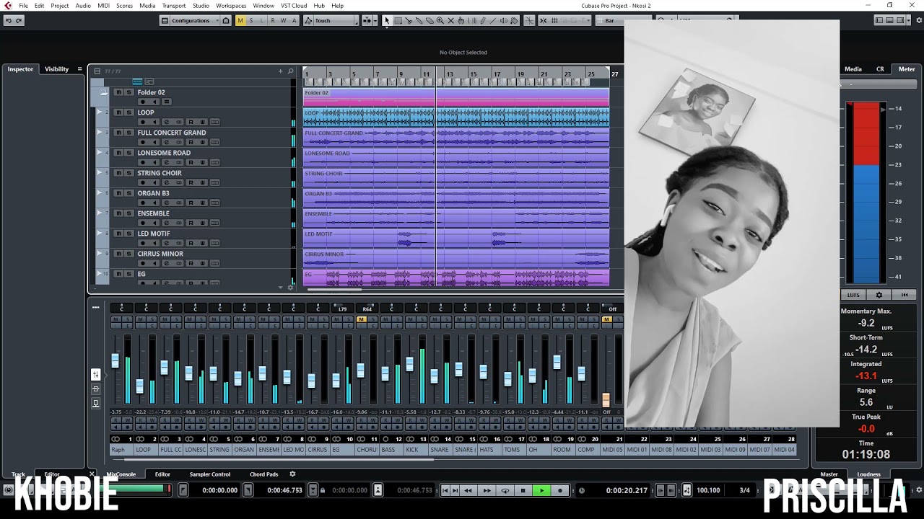Click the Raph channel volume fader

click(x=115, y=361)
